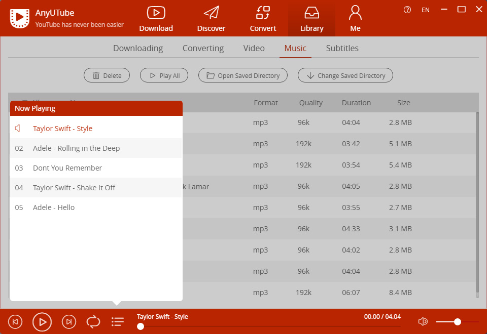This screenshot has height=334, width=487.
Task: Click the Taylor Swift - Style title in player bar
Action: pos(162,317)
